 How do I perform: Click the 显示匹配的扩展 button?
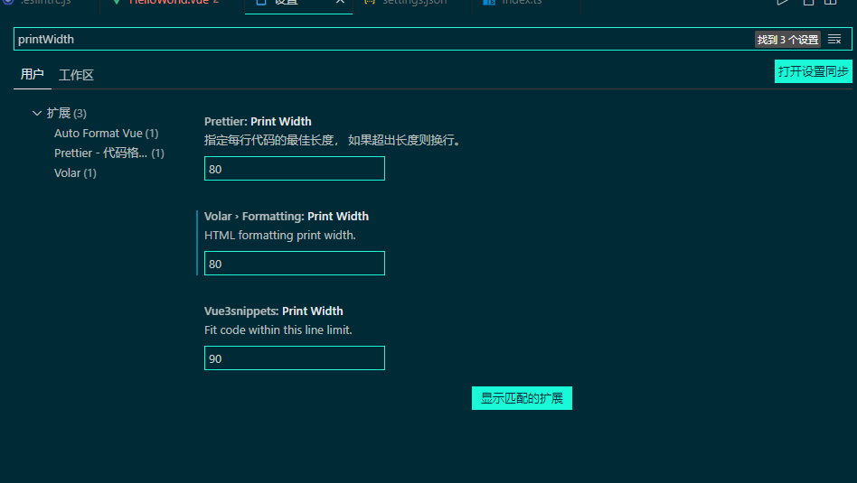(x=522, y=398)
